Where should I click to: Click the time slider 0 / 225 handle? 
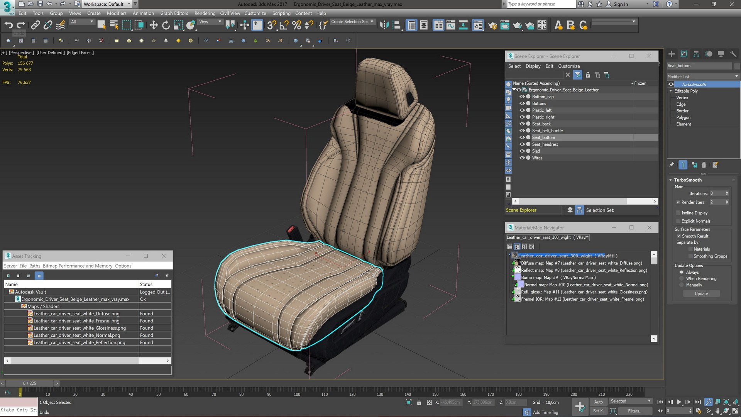(30, 383)
